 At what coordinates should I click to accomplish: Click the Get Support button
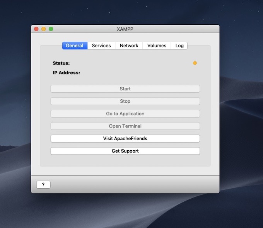pos(125,151)
